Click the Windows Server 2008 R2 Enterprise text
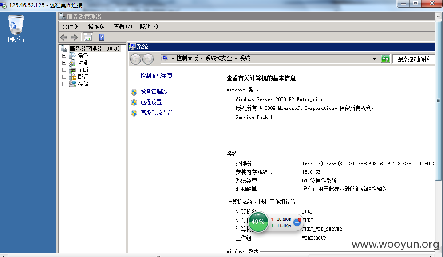Image resolution: width=443 pixels, height=257 pixels. [x=279, y=100]
